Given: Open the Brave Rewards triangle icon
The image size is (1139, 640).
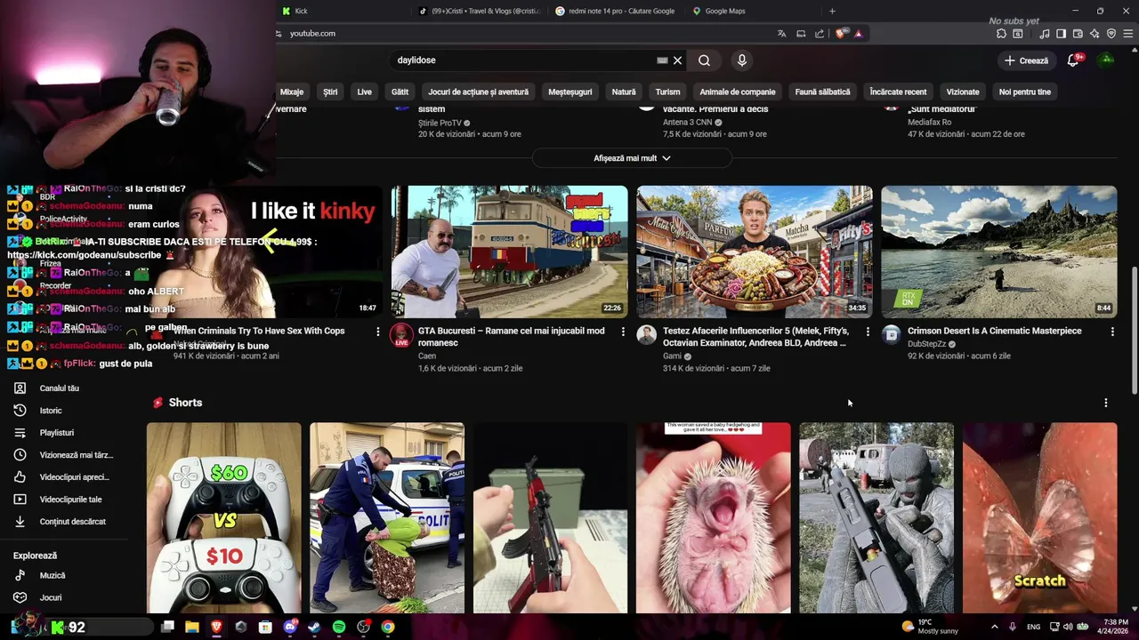Looking at the screenshot, I should [858, 34].
